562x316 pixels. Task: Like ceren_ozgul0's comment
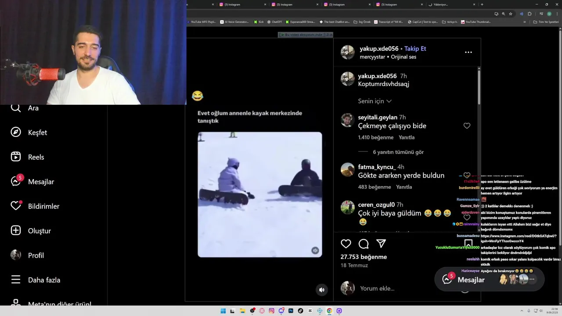(467, 217)
